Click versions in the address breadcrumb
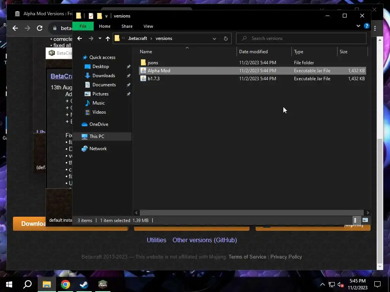Image resolution: width=390 pixels, height=292 pixels. tap(164, 38)
